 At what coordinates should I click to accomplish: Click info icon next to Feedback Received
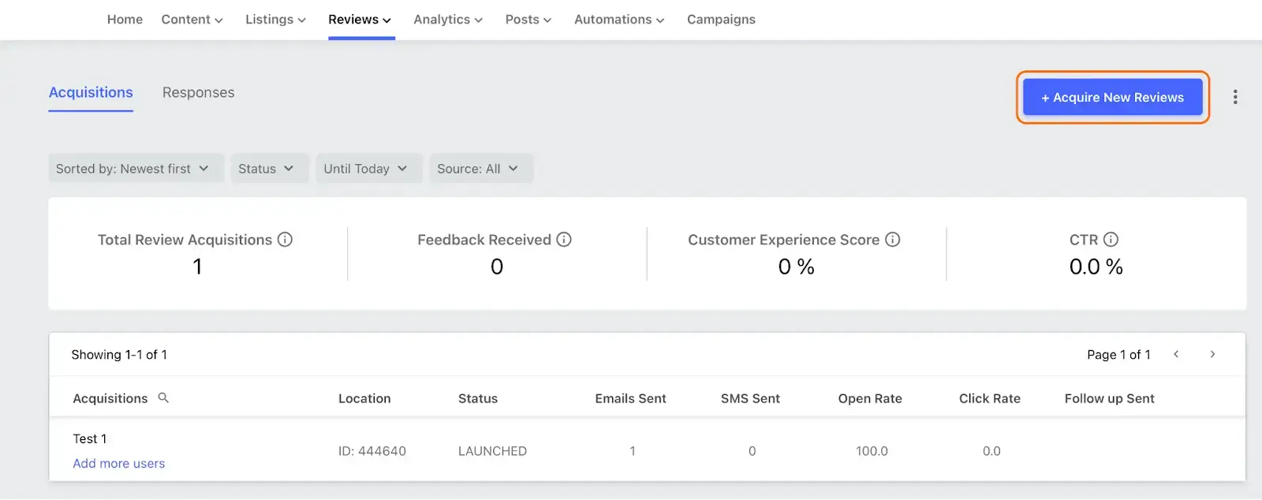[x=564, y=240]
